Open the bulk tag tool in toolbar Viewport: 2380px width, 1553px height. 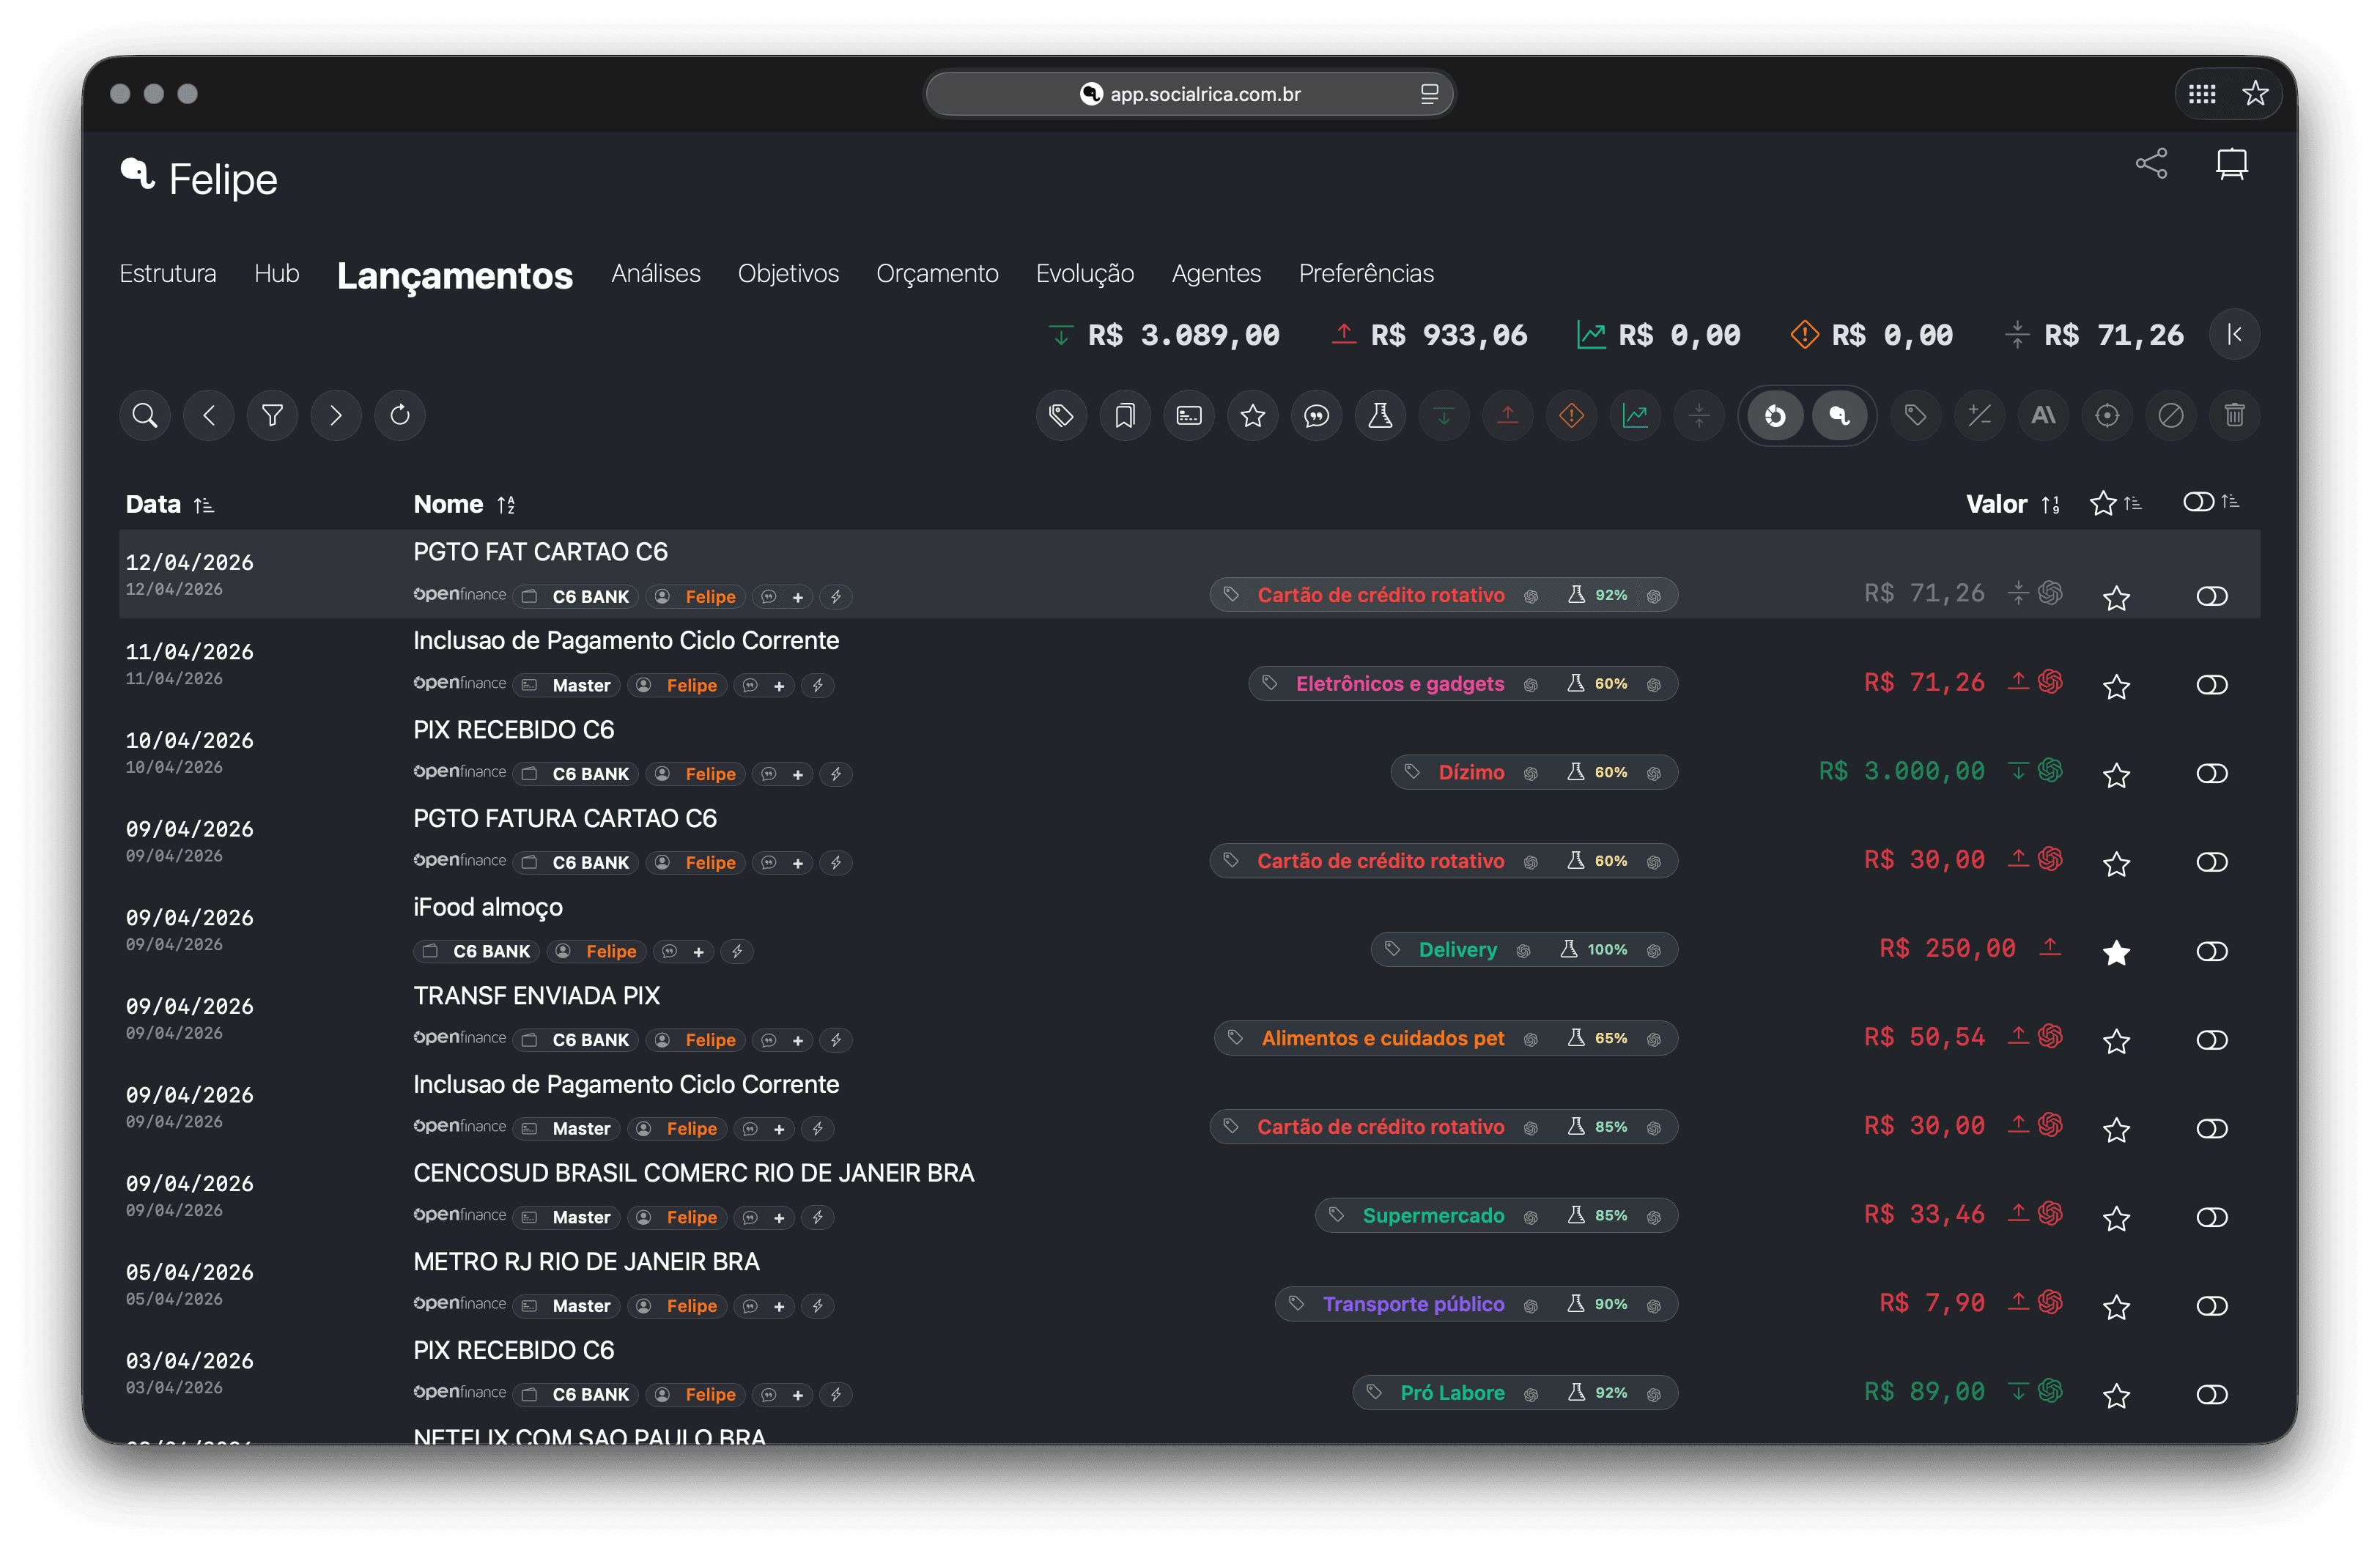[x=1061, y=415]
